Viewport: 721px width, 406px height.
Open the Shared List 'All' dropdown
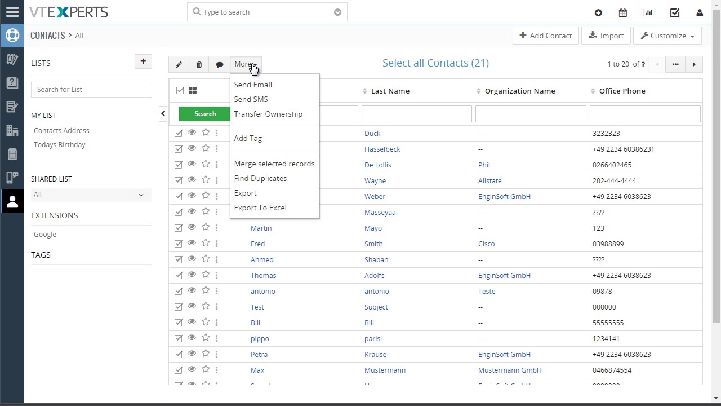tap(90, 195)
